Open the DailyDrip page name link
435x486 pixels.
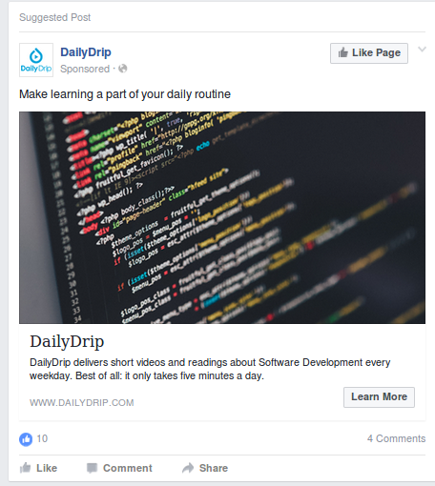[x=86, y=52]
